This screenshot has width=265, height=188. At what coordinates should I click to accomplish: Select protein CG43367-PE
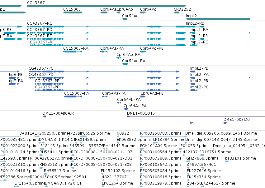pyautogui.click(x=107, y=84)
